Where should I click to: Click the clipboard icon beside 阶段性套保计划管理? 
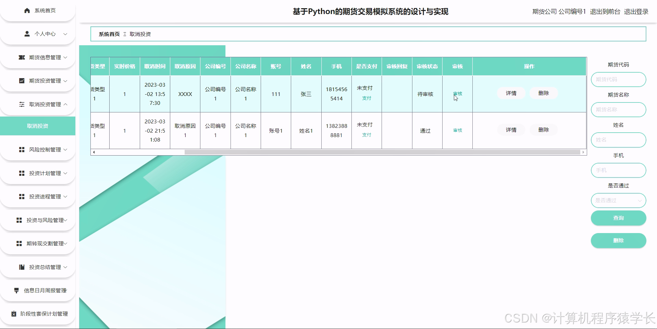click(x=14, y=314)
